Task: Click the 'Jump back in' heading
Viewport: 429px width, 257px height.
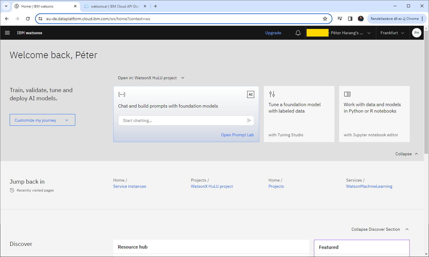Action: pyautogui.click(x=27, y=182)
